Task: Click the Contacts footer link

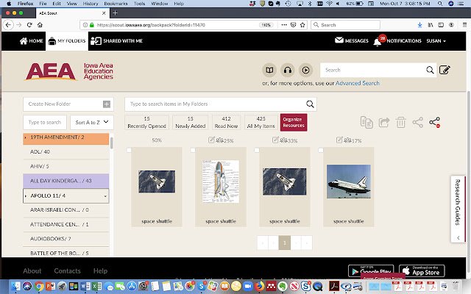Action: coord(67,271)
